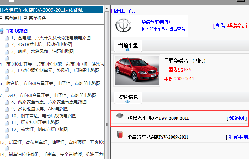Image resolution: width=249 pixels, height=159 pixels.
Task: Click the 资料信息 tab
Action: (128, 97)
